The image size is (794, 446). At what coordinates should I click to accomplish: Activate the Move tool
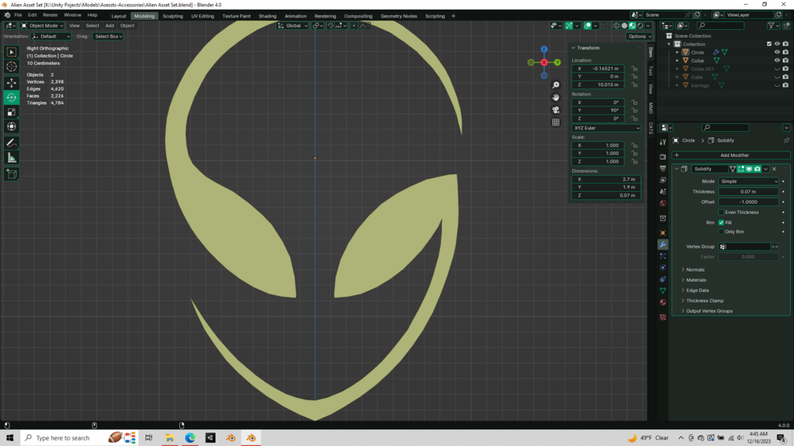coord(11,82)
